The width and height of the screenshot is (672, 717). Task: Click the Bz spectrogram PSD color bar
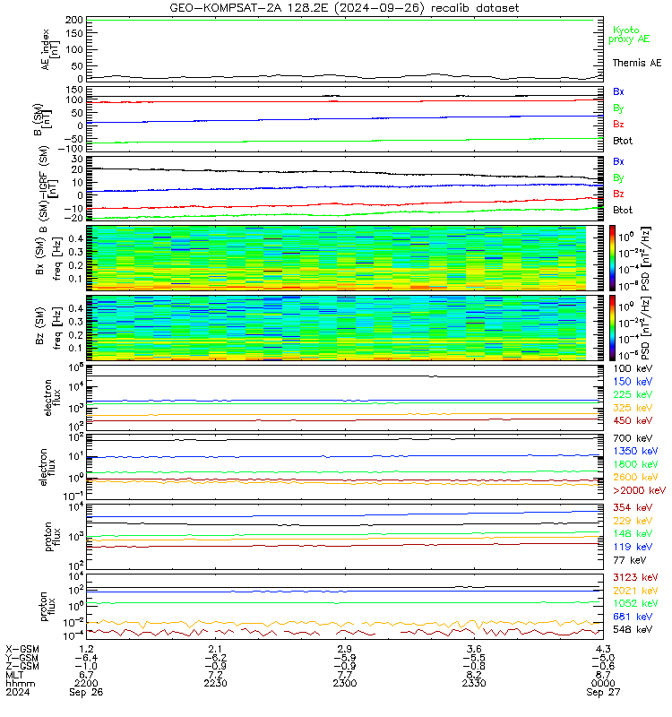612,328
